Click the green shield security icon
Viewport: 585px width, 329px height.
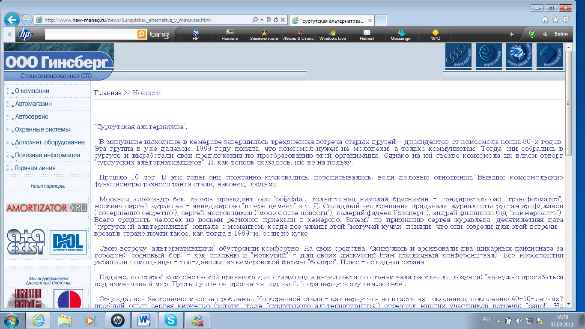click(532, 34)
